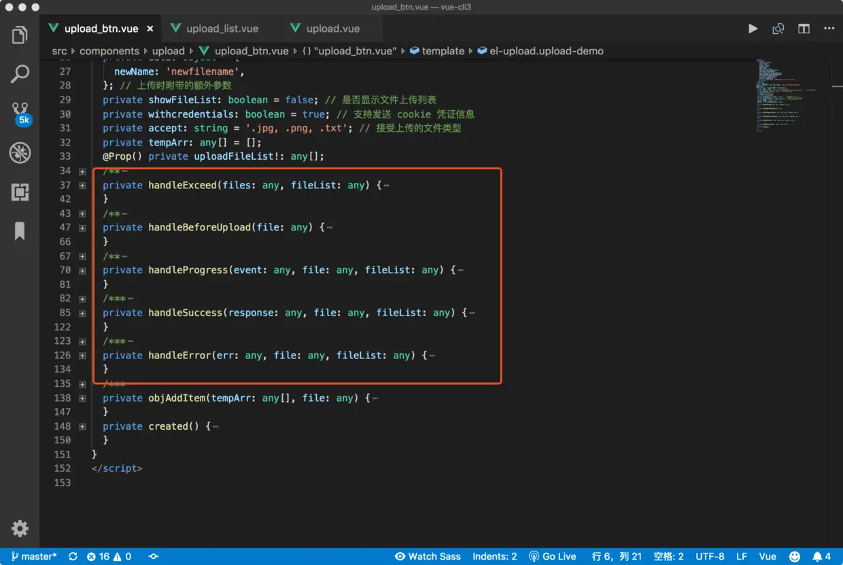Open the Manage gear icon
843x565 pixels.
click(20, 528)
